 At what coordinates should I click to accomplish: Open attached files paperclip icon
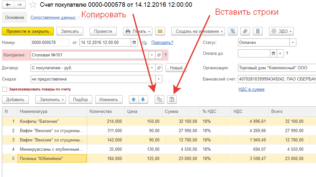pos(245,31)
